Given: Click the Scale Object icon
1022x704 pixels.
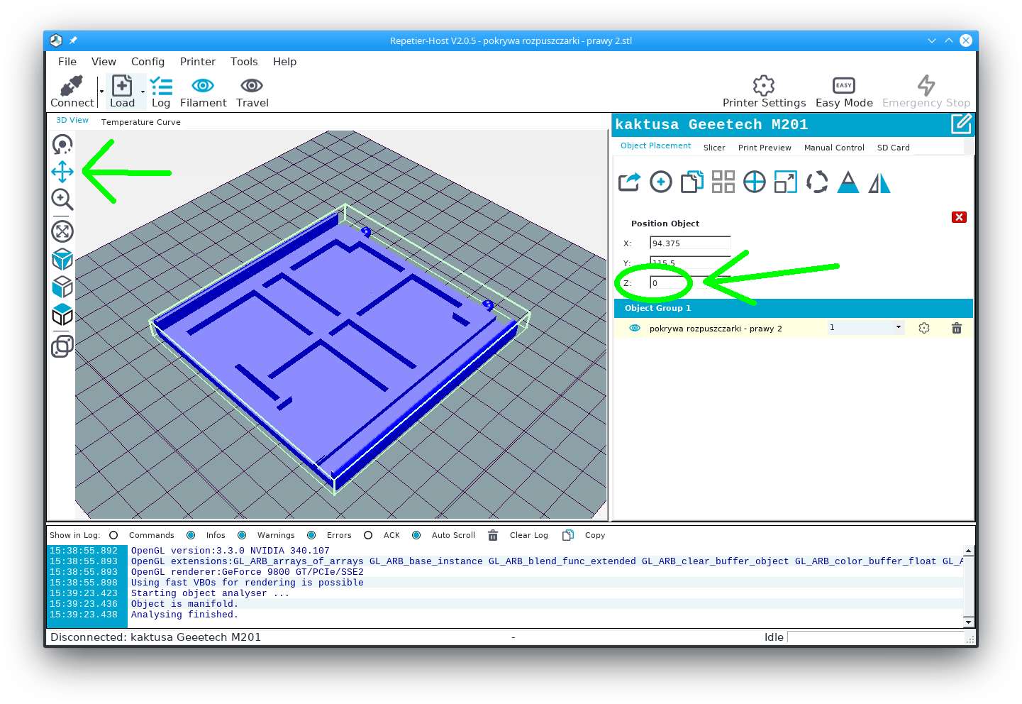Looking at the screenshot, I should tap(785, 182).
